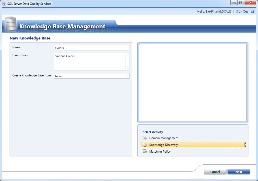The width and height of the screenshot is (258, 181).
Task: Select the Domain Management activity
Action: (x=193, y=138)
